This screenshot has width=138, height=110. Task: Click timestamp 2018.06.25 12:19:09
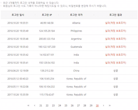coord(18,71)
